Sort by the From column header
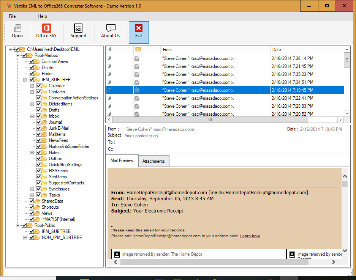The height and width of the screenshot is (280, 356). point(215,50)
